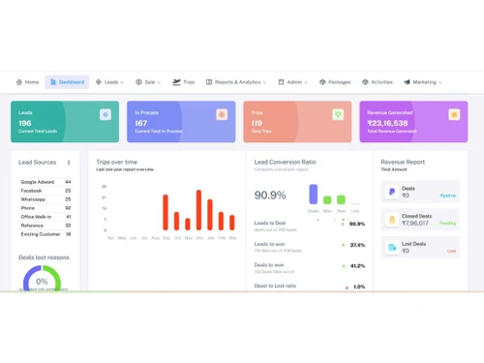Expand Reports & Analytics dropdown

tap(236, 82)
